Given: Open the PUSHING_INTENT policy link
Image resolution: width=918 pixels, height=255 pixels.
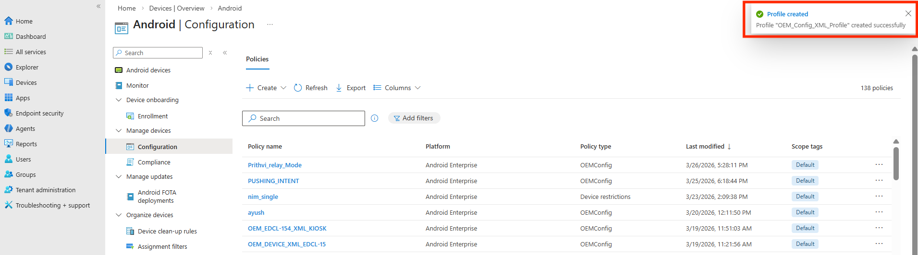Looking at the screenshot, I should click(x=273, y=181).
